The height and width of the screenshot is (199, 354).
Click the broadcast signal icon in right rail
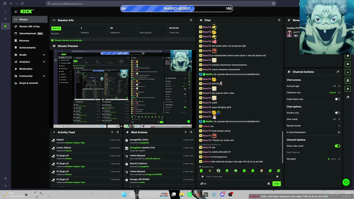coord(348,72)
